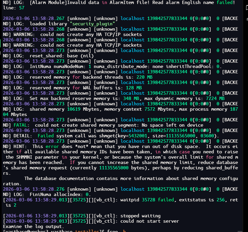248x232 pixels.
Task: Click the "InitNuma numaNodeNum: 1" text
Action: coord(60,66)
